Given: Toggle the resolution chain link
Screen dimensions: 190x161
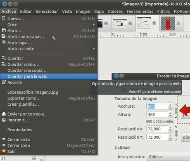Looking at the screenshot, I should (176, 133).
